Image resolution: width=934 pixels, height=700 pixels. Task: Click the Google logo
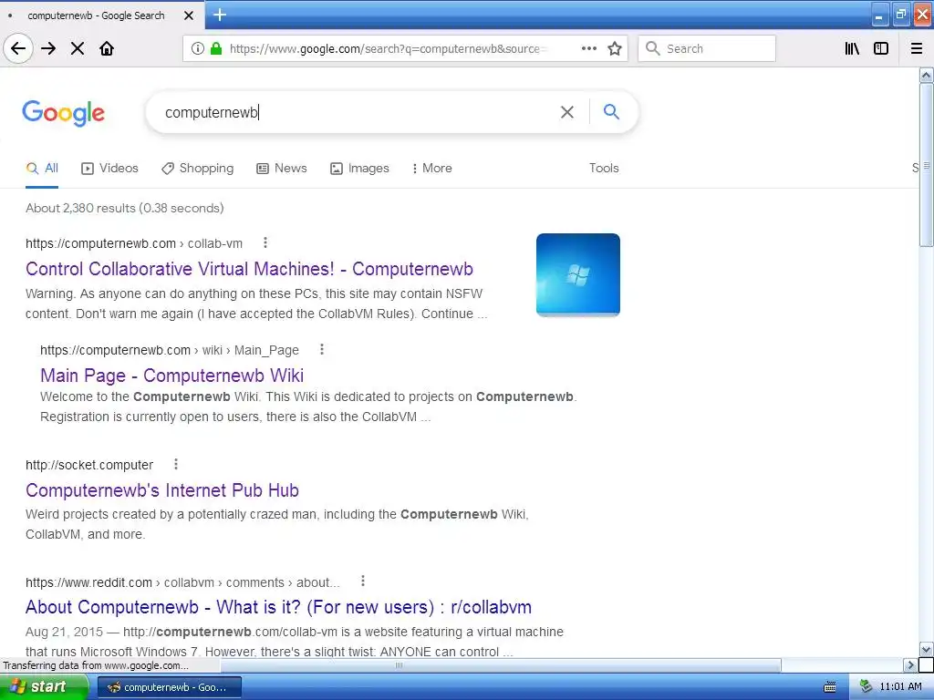(64, 112)
